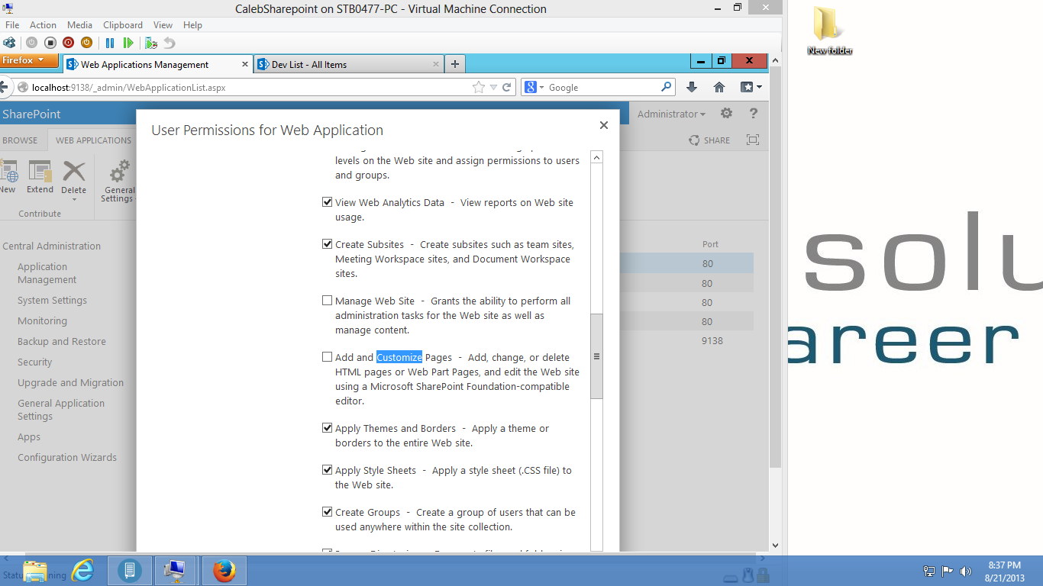The width and height of the screenshot is (1043, 586).
Task: Open General Settings in the ribbon
Action: click(x=118, y=182)
